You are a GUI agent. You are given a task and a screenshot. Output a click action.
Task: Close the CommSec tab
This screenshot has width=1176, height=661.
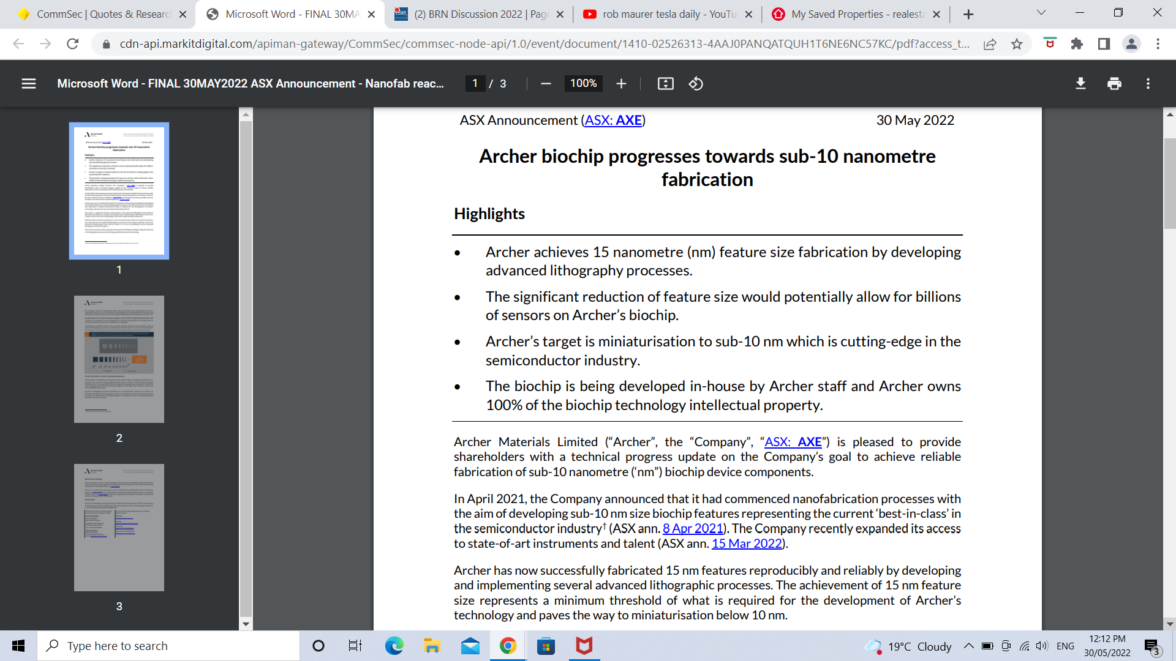pos(183,14)
